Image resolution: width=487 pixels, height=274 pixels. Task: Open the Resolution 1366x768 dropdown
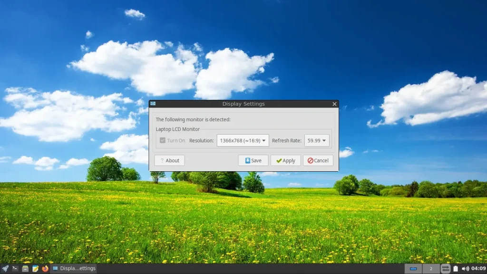pos(243,140)
